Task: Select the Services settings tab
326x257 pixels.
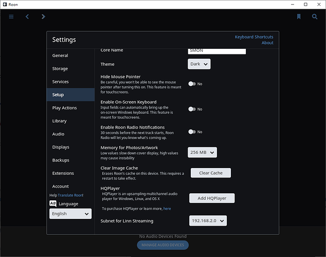Action: [x=70, y=82]
